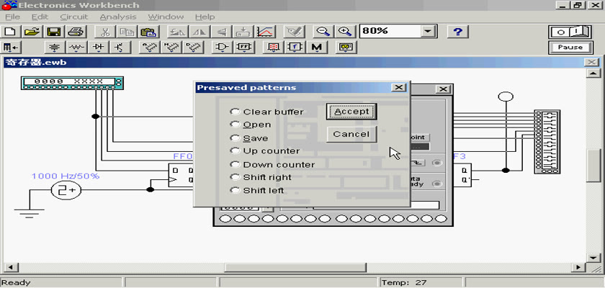Open the Diodes parts bin
This screenshot has width=605, height=288.
point(99,48)
